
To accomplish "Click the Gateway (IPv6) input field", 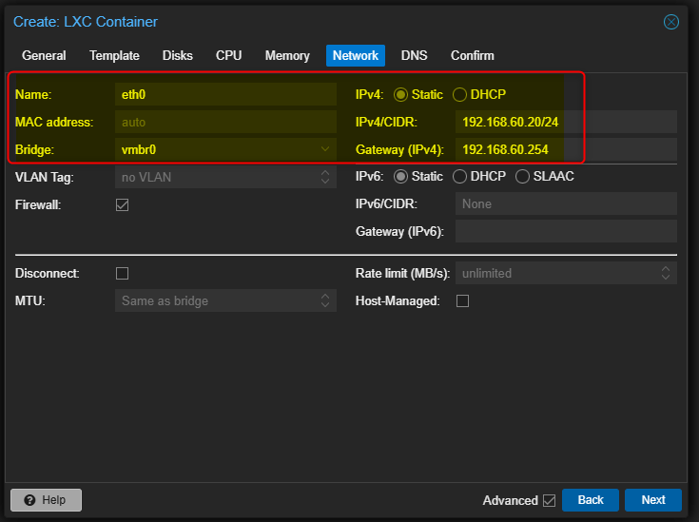I will (566, 231).
